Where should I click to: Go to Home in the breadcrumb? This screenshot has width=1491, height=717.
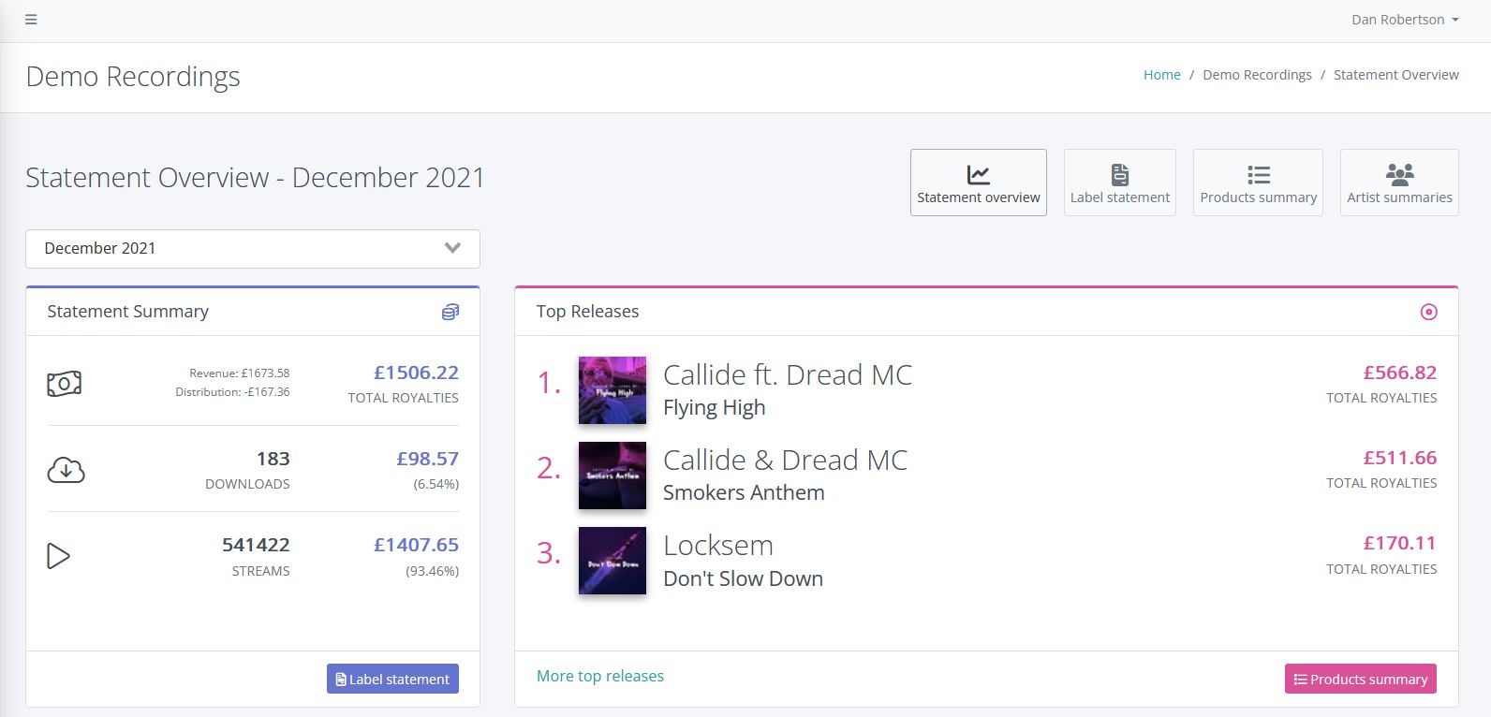click(1161, 75)
